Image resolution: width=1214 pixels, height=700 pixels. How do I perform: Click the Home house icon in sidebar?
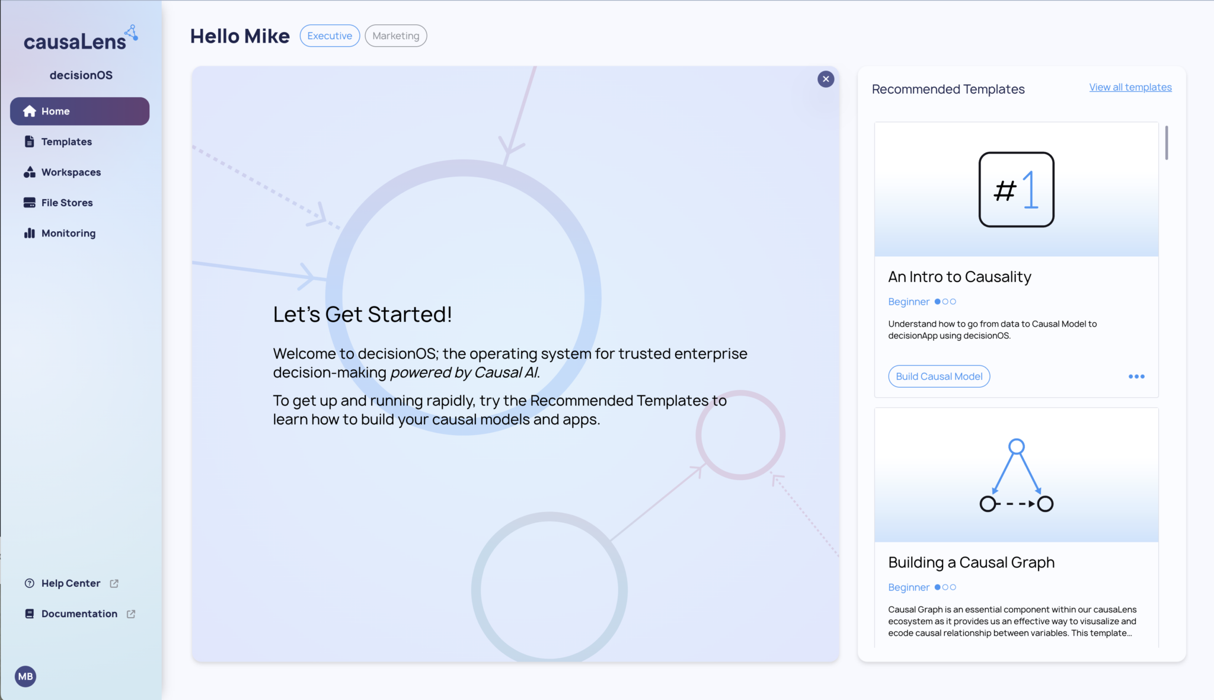[30, 111]
